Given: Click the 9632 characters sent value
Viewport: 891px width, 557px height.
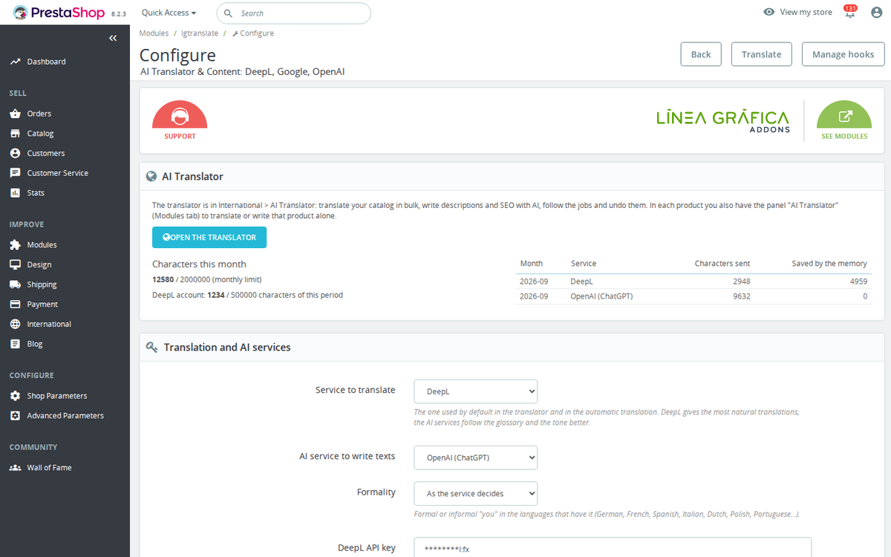Looking at the screenshot, I should [741, 296].
